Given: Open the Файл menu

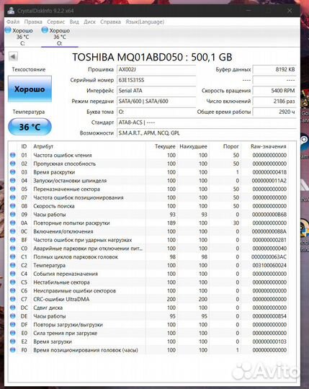Looking at the screenshot, I should (13, 22).
